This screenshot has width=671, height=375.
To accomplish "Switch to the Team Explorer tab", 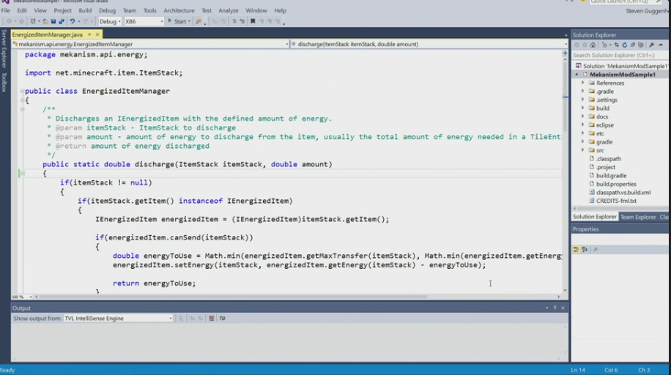I will point(638,217).
